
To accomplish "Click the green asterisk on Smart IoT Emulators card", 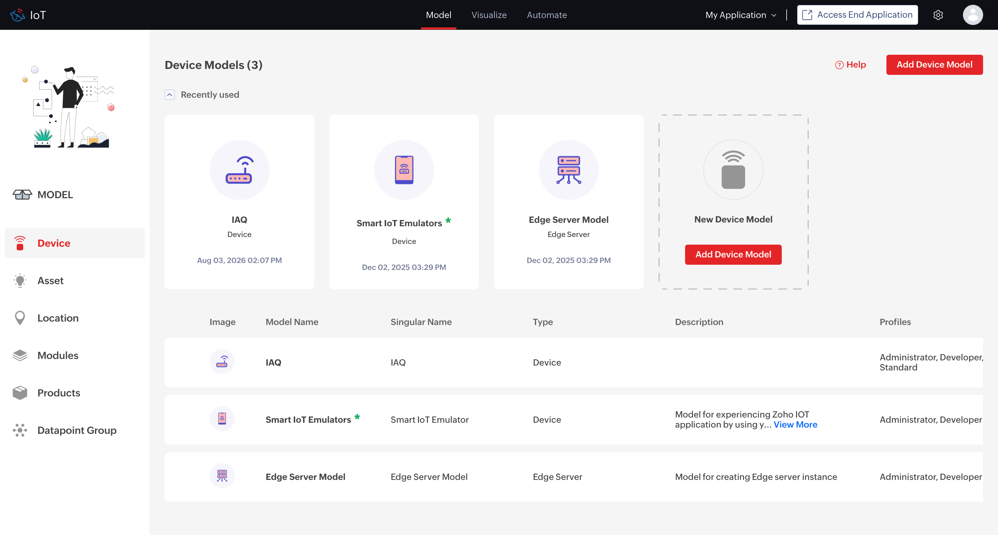I will coord(448,220).
